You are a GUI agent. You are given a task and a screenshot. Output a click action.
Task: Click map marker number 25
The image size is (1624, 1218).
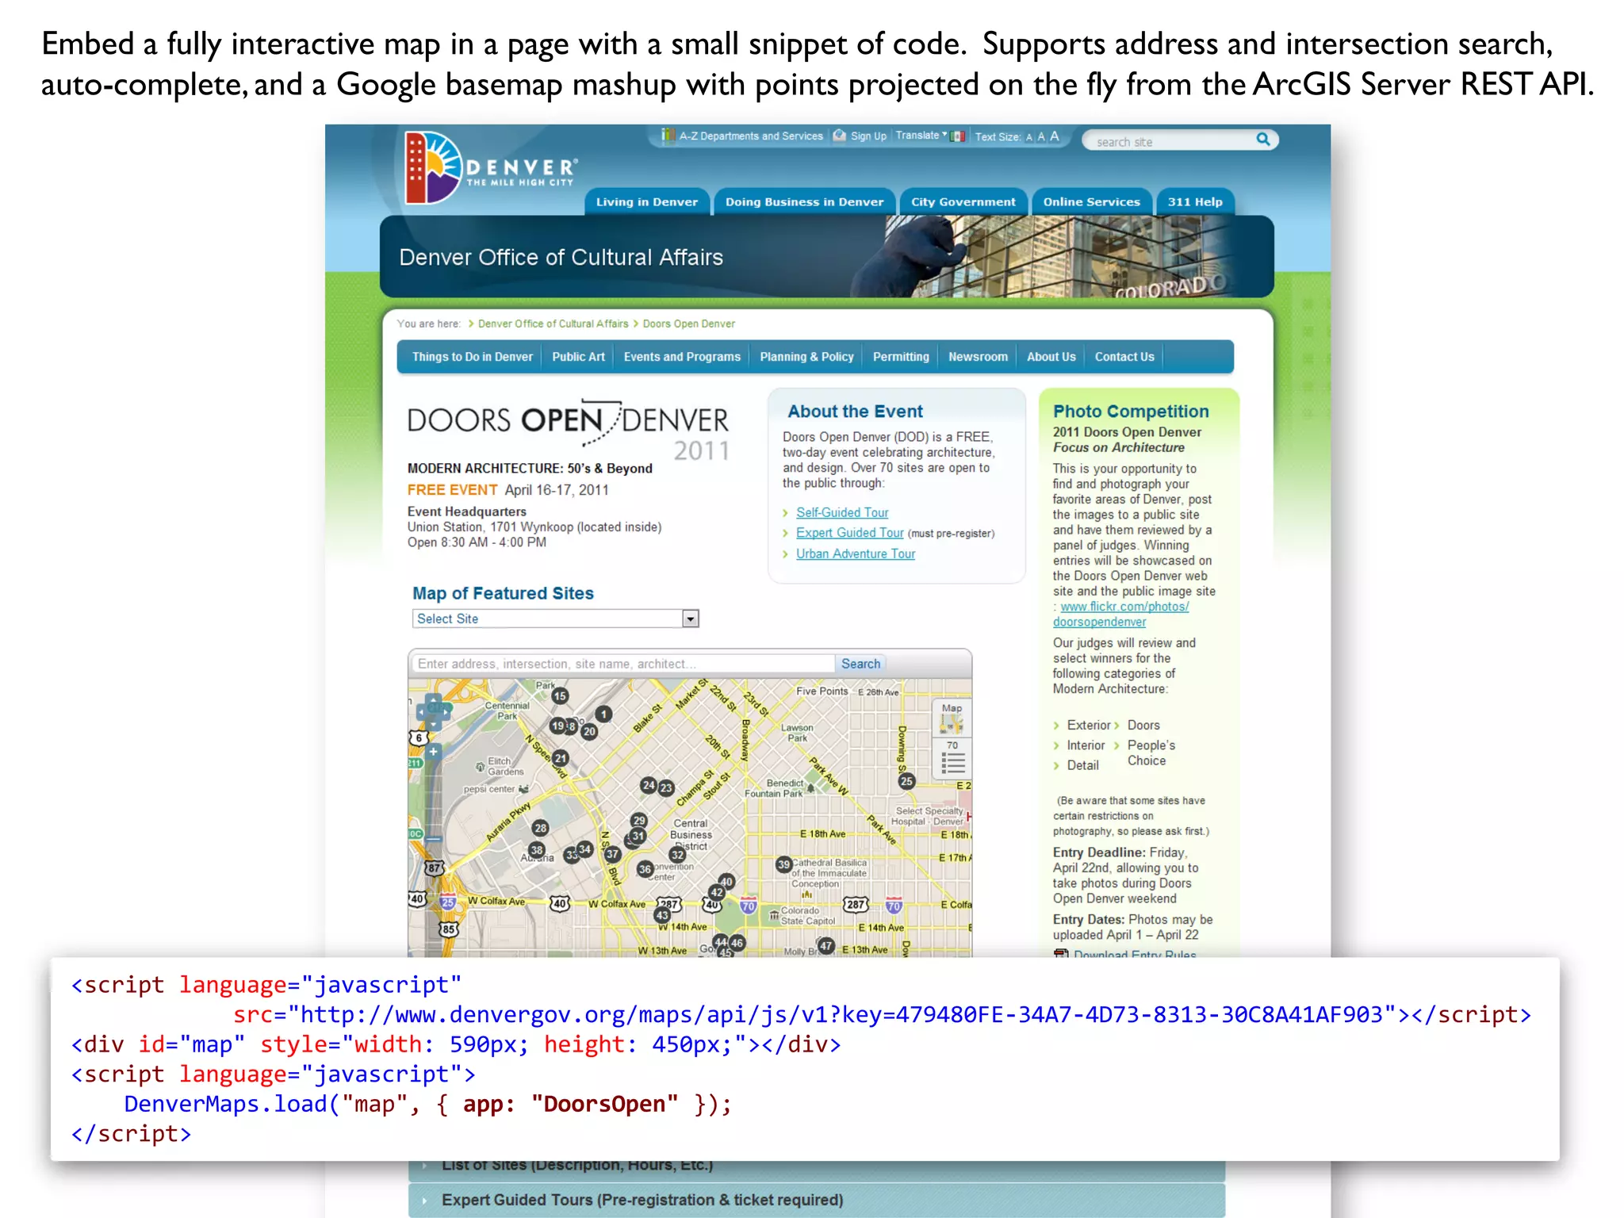(906, 782)
